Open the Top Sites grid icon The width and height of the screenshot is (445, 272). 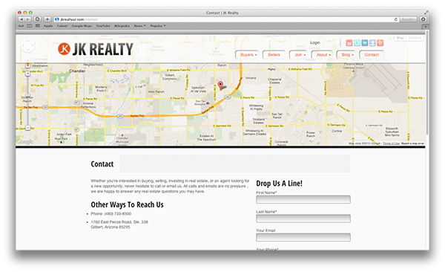pyautogui.click(x=38, y=25)
